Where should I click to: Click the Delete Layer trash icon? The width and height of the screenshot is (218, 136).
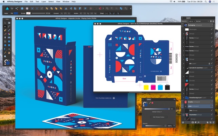[214, 122]
